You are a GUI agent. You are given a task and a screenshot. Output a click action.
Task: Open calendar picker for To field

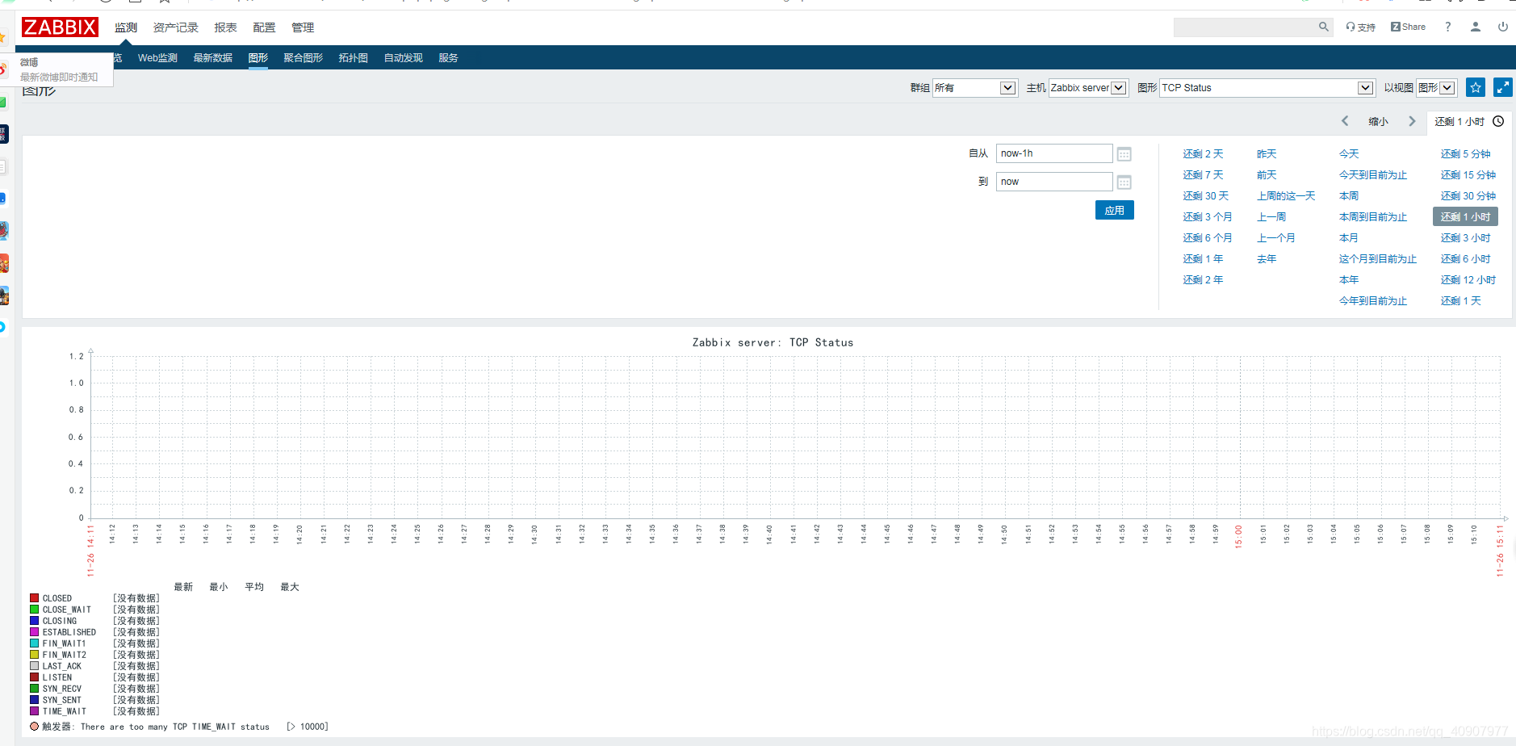(x=1124, y=182)
